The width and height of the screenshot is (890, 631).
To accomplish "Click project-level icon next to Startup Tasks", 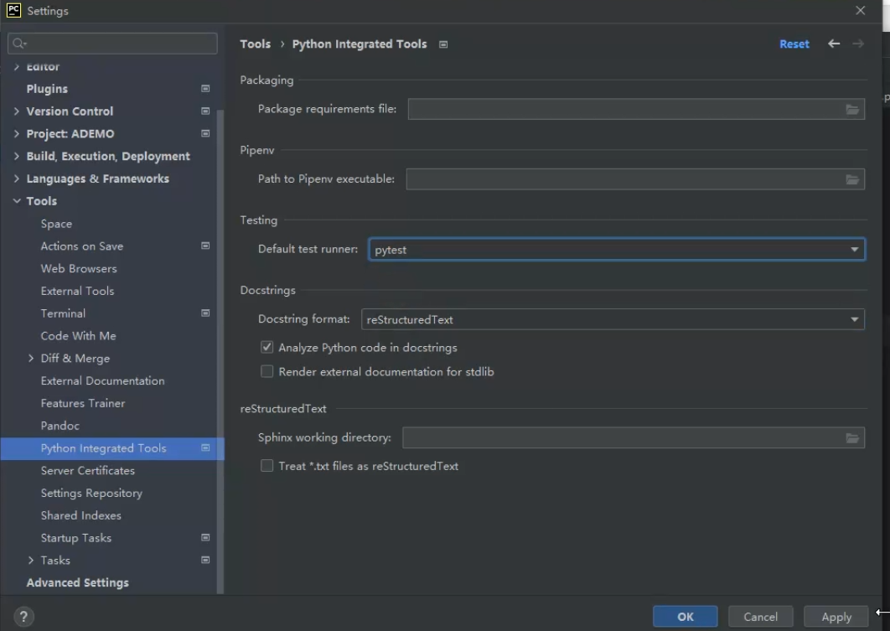I will pyautogui.click(x=205, y=537).
